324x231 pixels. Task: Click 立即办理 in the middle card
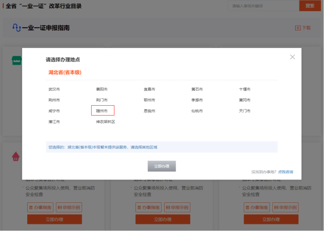pos(163,219)
